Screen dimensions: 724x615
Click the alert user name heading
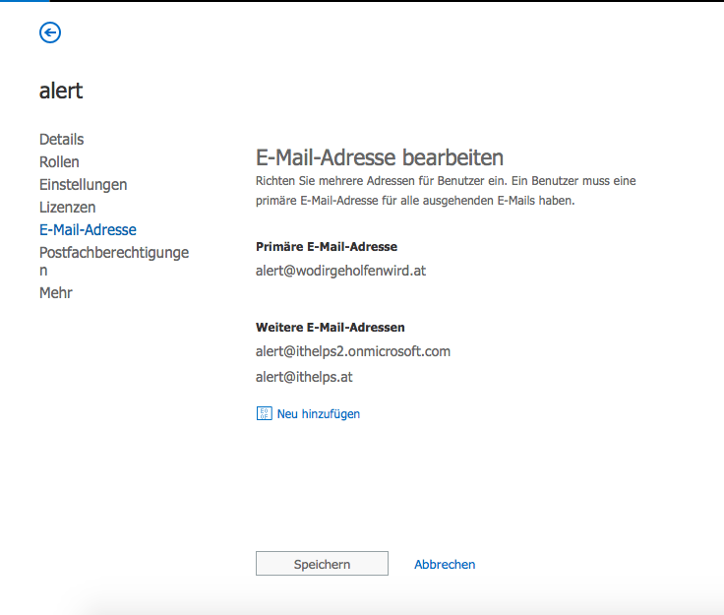click(61, 91)
